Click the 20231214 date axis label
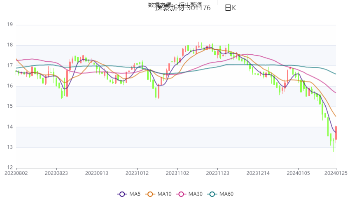Screen dimensions: 350x213 click(258, 173)
